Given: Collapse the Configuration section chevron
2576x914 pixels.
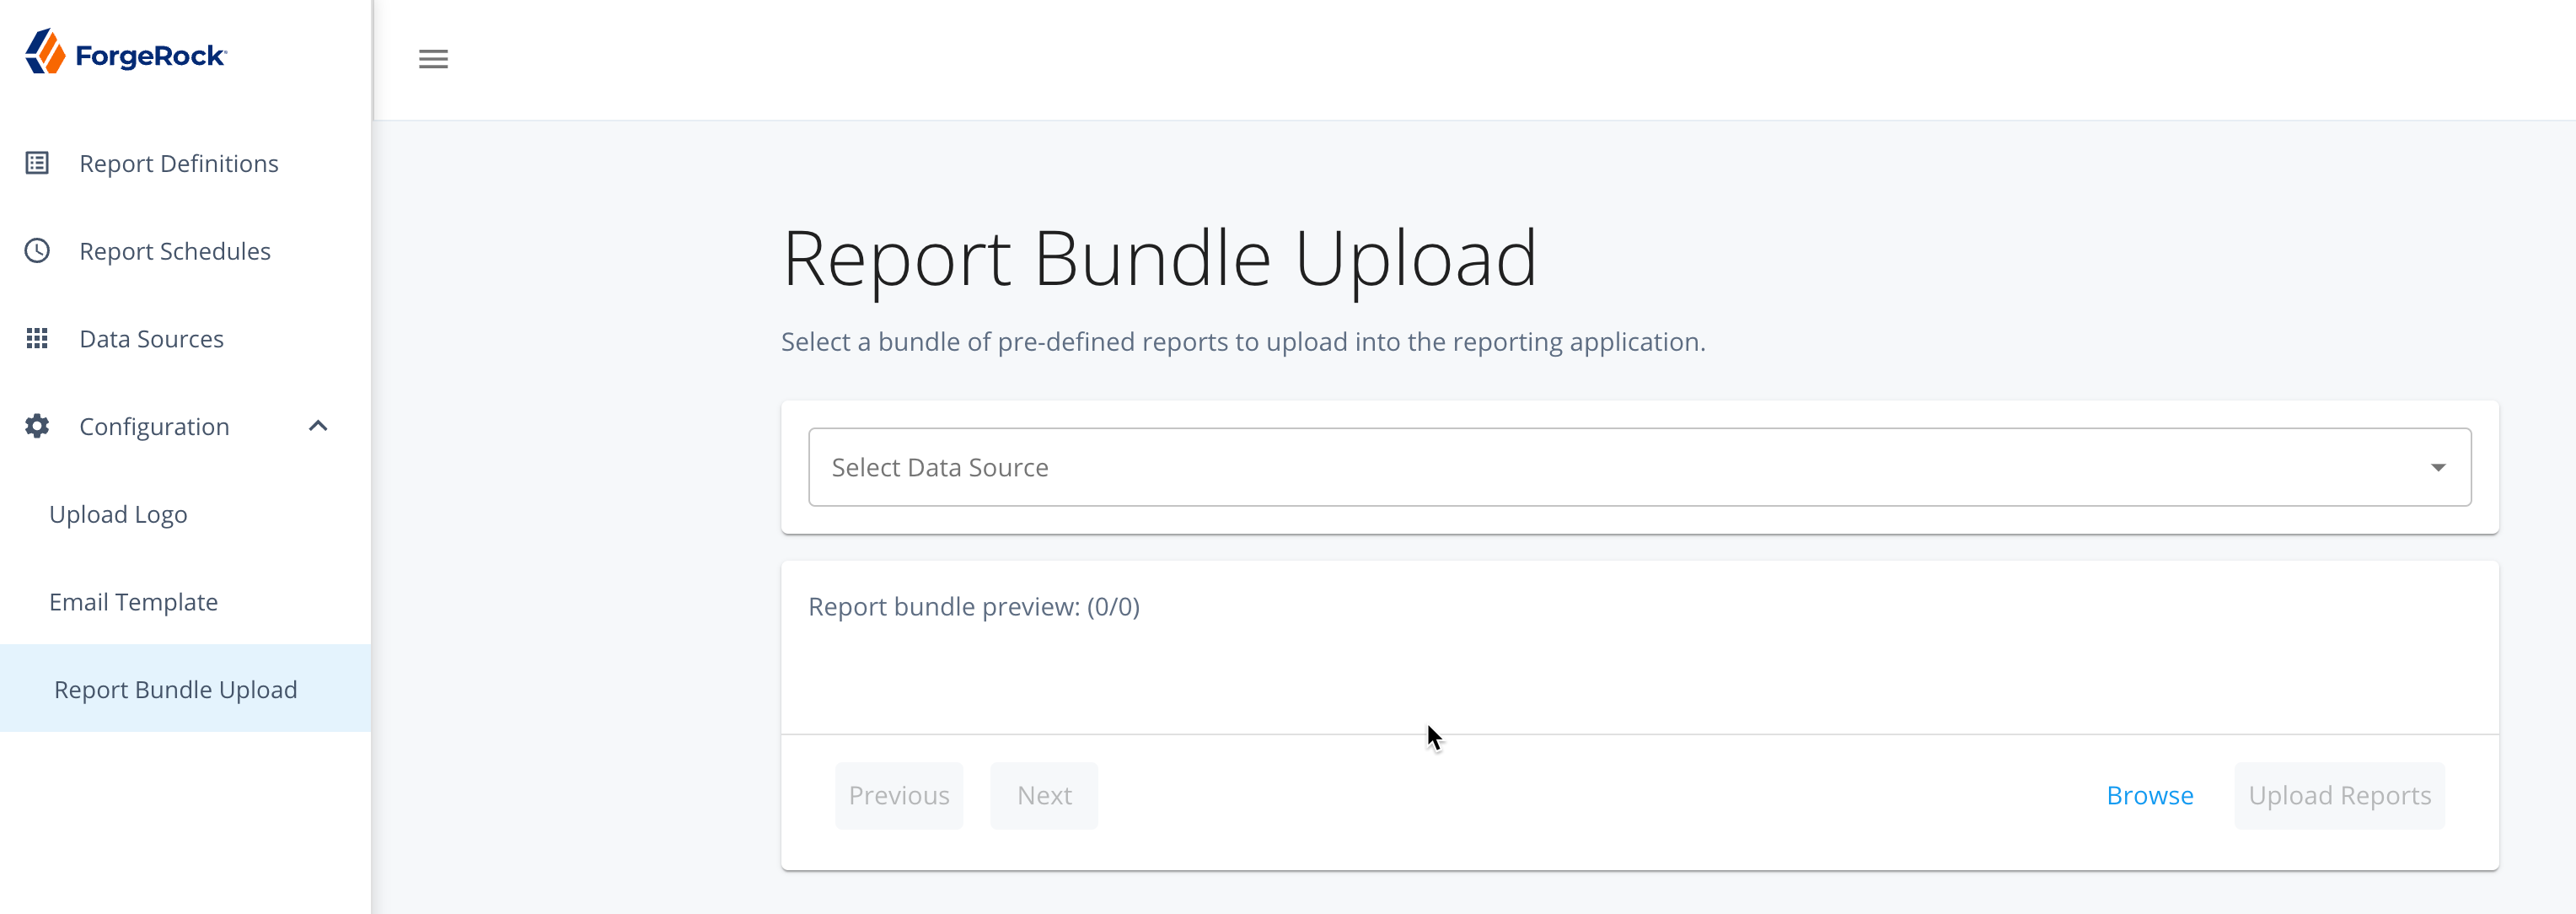Looking at the screenshot, I should (x=318, y=426).
